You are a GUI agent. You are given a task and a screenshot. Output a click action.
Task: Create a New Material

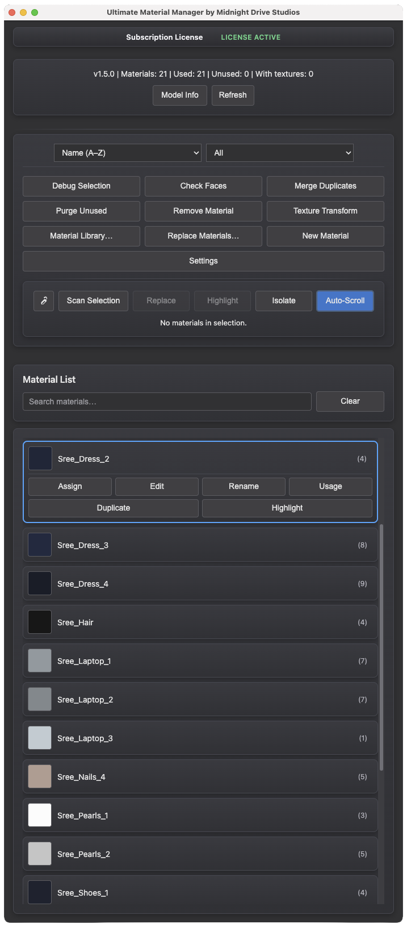click(x=324, y=236)
